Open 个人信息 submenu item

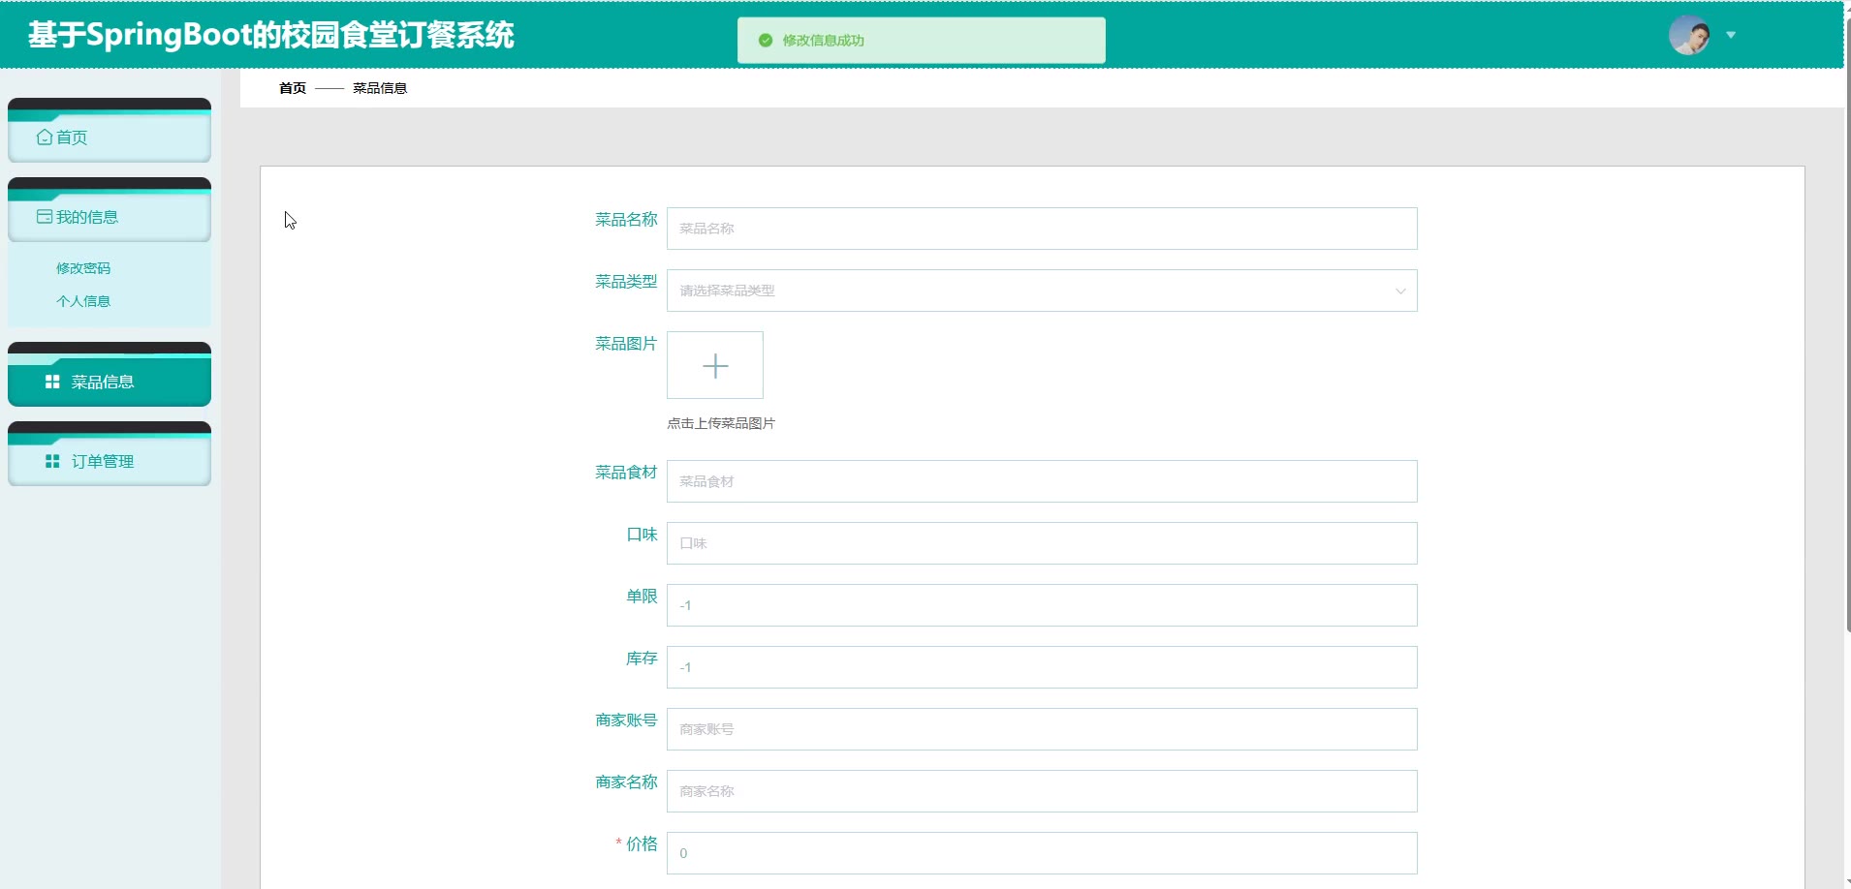[83, 301]
